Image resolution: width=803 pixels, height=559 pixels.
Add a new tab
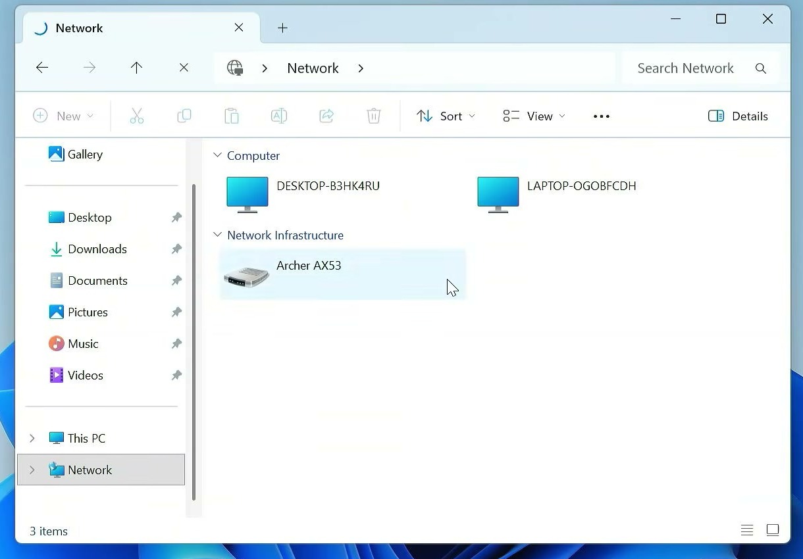(x=282, y=28)
